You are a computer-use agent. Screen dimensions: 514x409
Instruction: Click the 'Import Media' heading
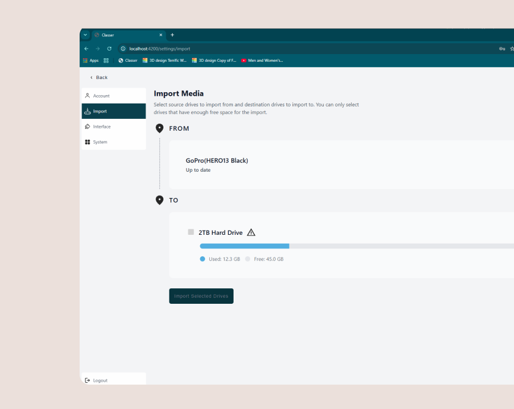(x=179, y=93)
